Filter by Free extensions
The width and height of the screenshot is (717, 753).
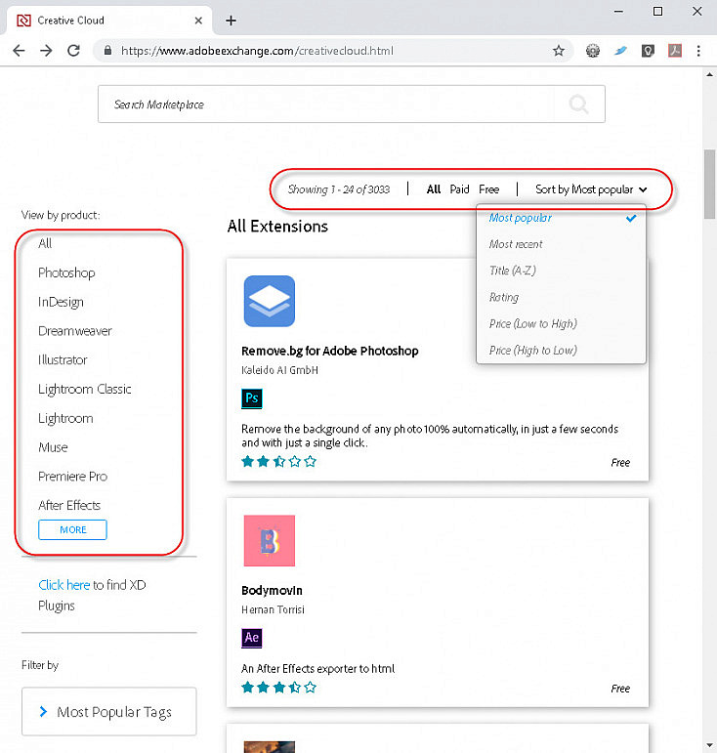pyautogui.click(x=488, y=189)
